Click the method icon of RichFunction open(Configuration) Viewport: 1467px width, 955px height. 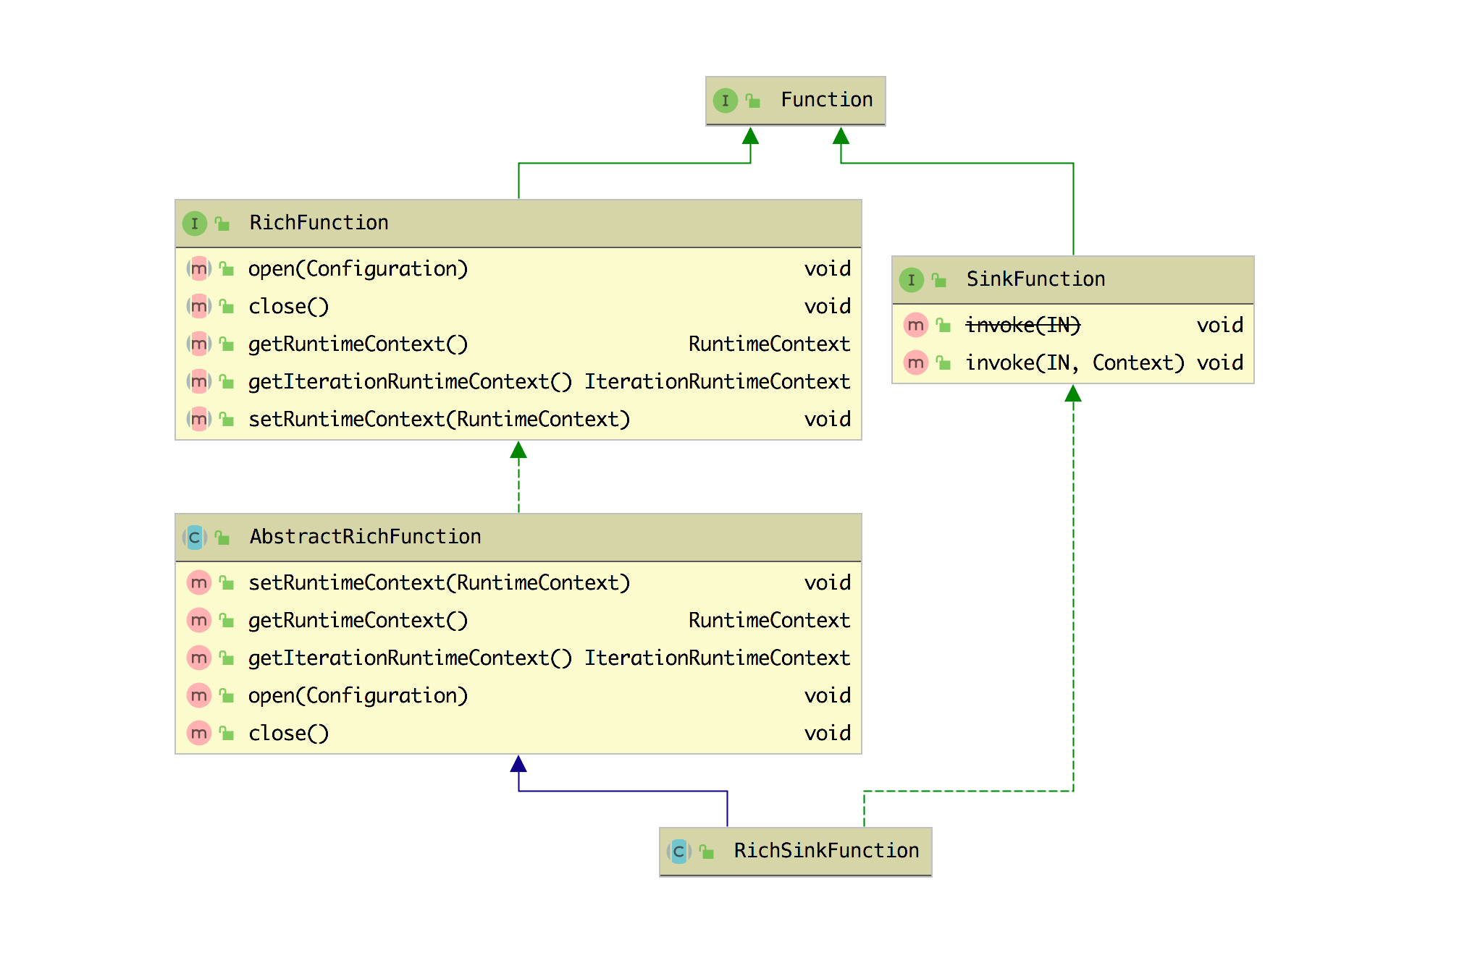click(x=198, y=269)
